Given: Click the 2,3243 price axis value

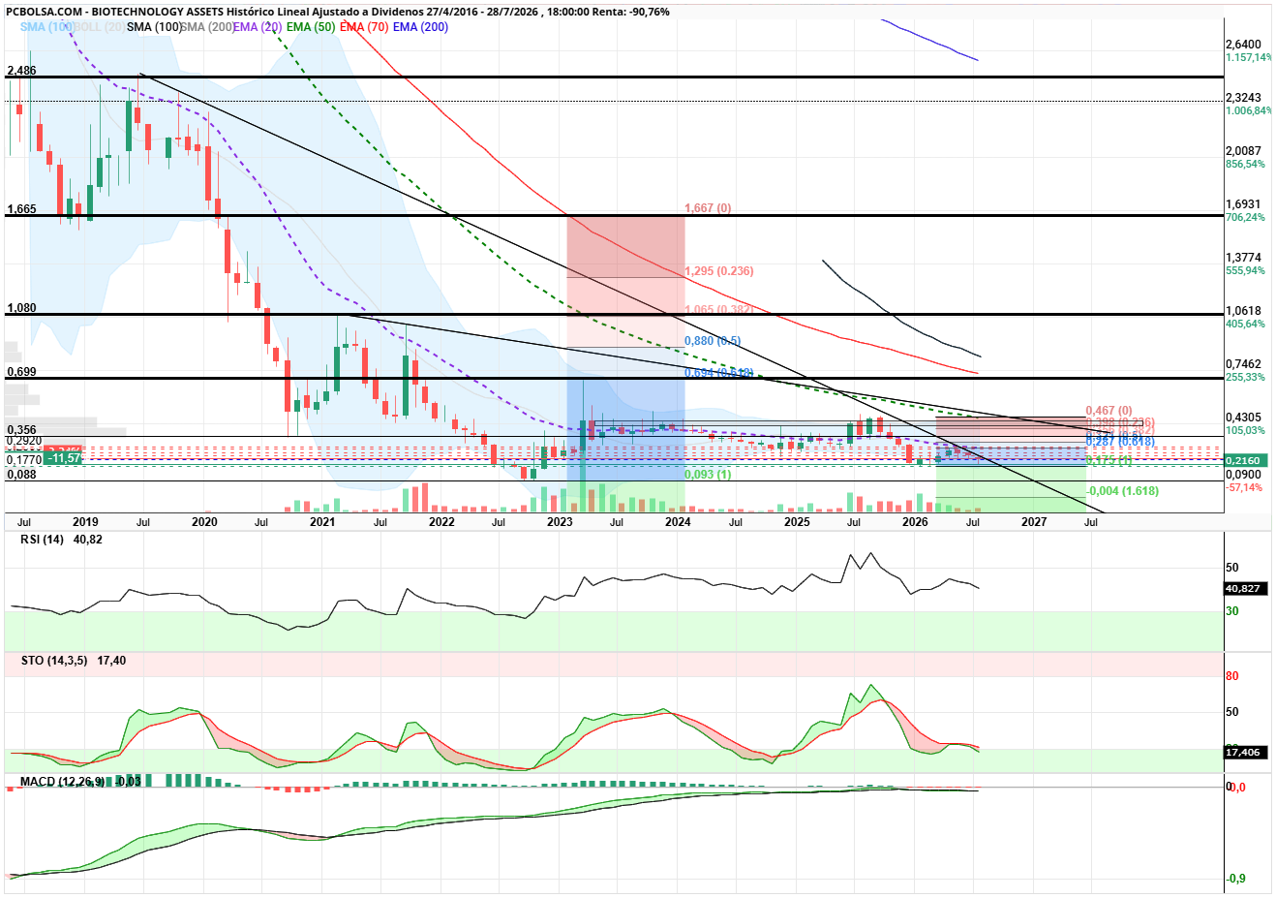Looking at the screenshot, I should click(1243, 98).
